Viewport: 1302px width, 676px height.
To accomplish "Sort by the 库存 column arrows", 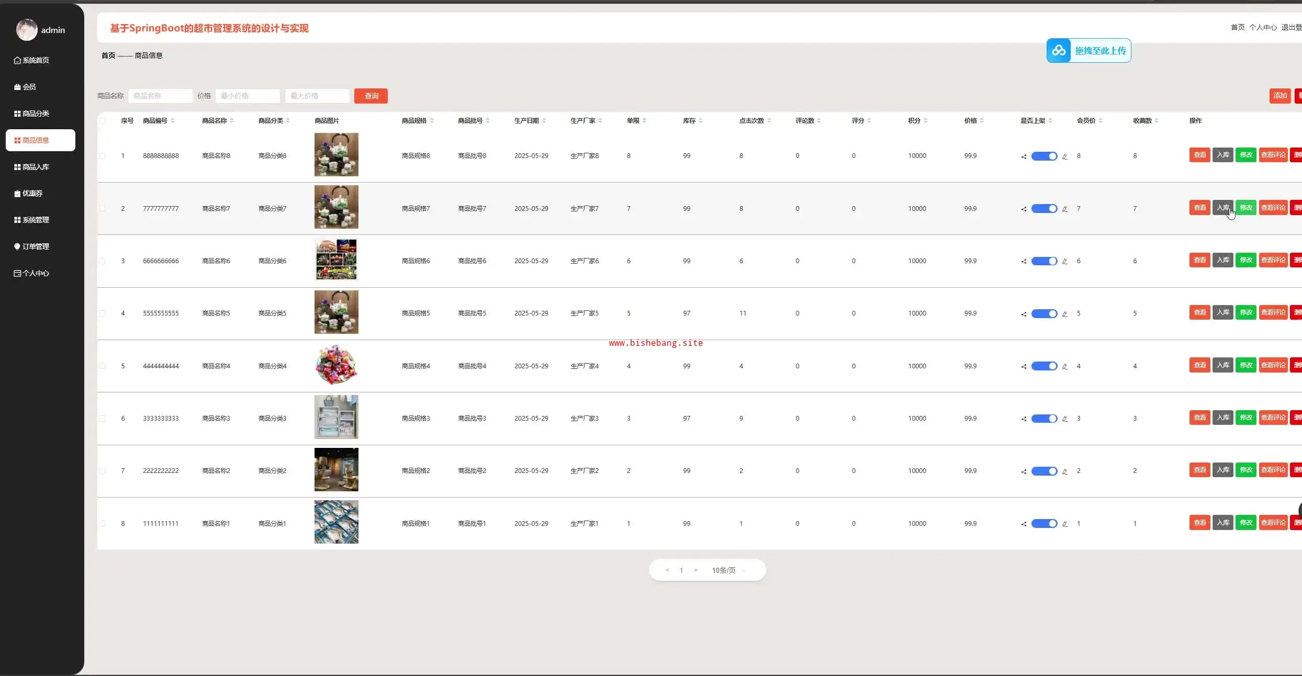I will click(700, 121).
